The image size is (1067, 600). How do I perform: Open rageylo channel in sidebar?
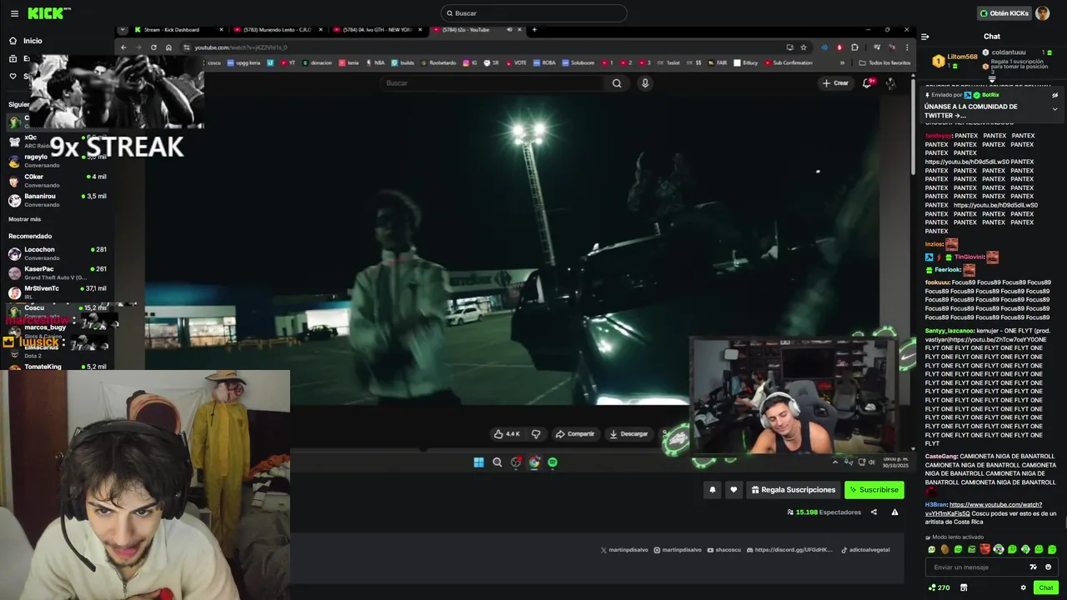(57, 160)
